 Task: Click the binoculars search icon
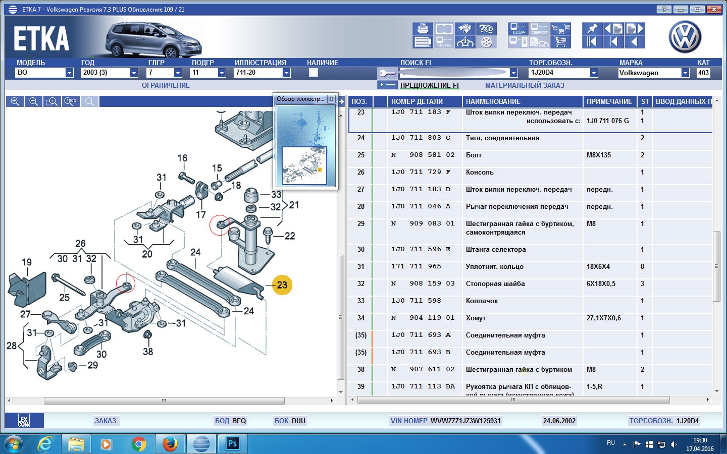coord(465,29)
